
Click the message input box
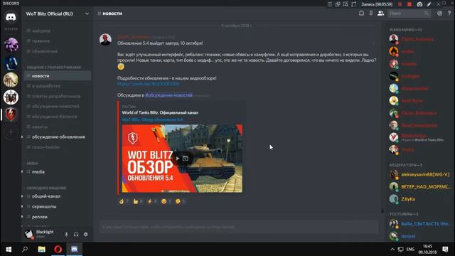pos(239,227)
